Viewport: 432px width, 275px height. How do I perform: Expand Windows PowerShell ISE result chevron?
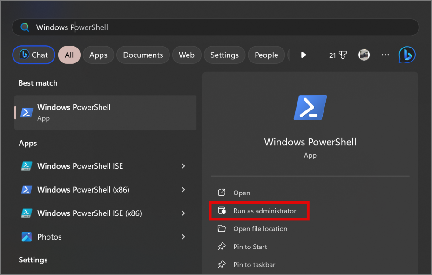(x=183, y=166)
